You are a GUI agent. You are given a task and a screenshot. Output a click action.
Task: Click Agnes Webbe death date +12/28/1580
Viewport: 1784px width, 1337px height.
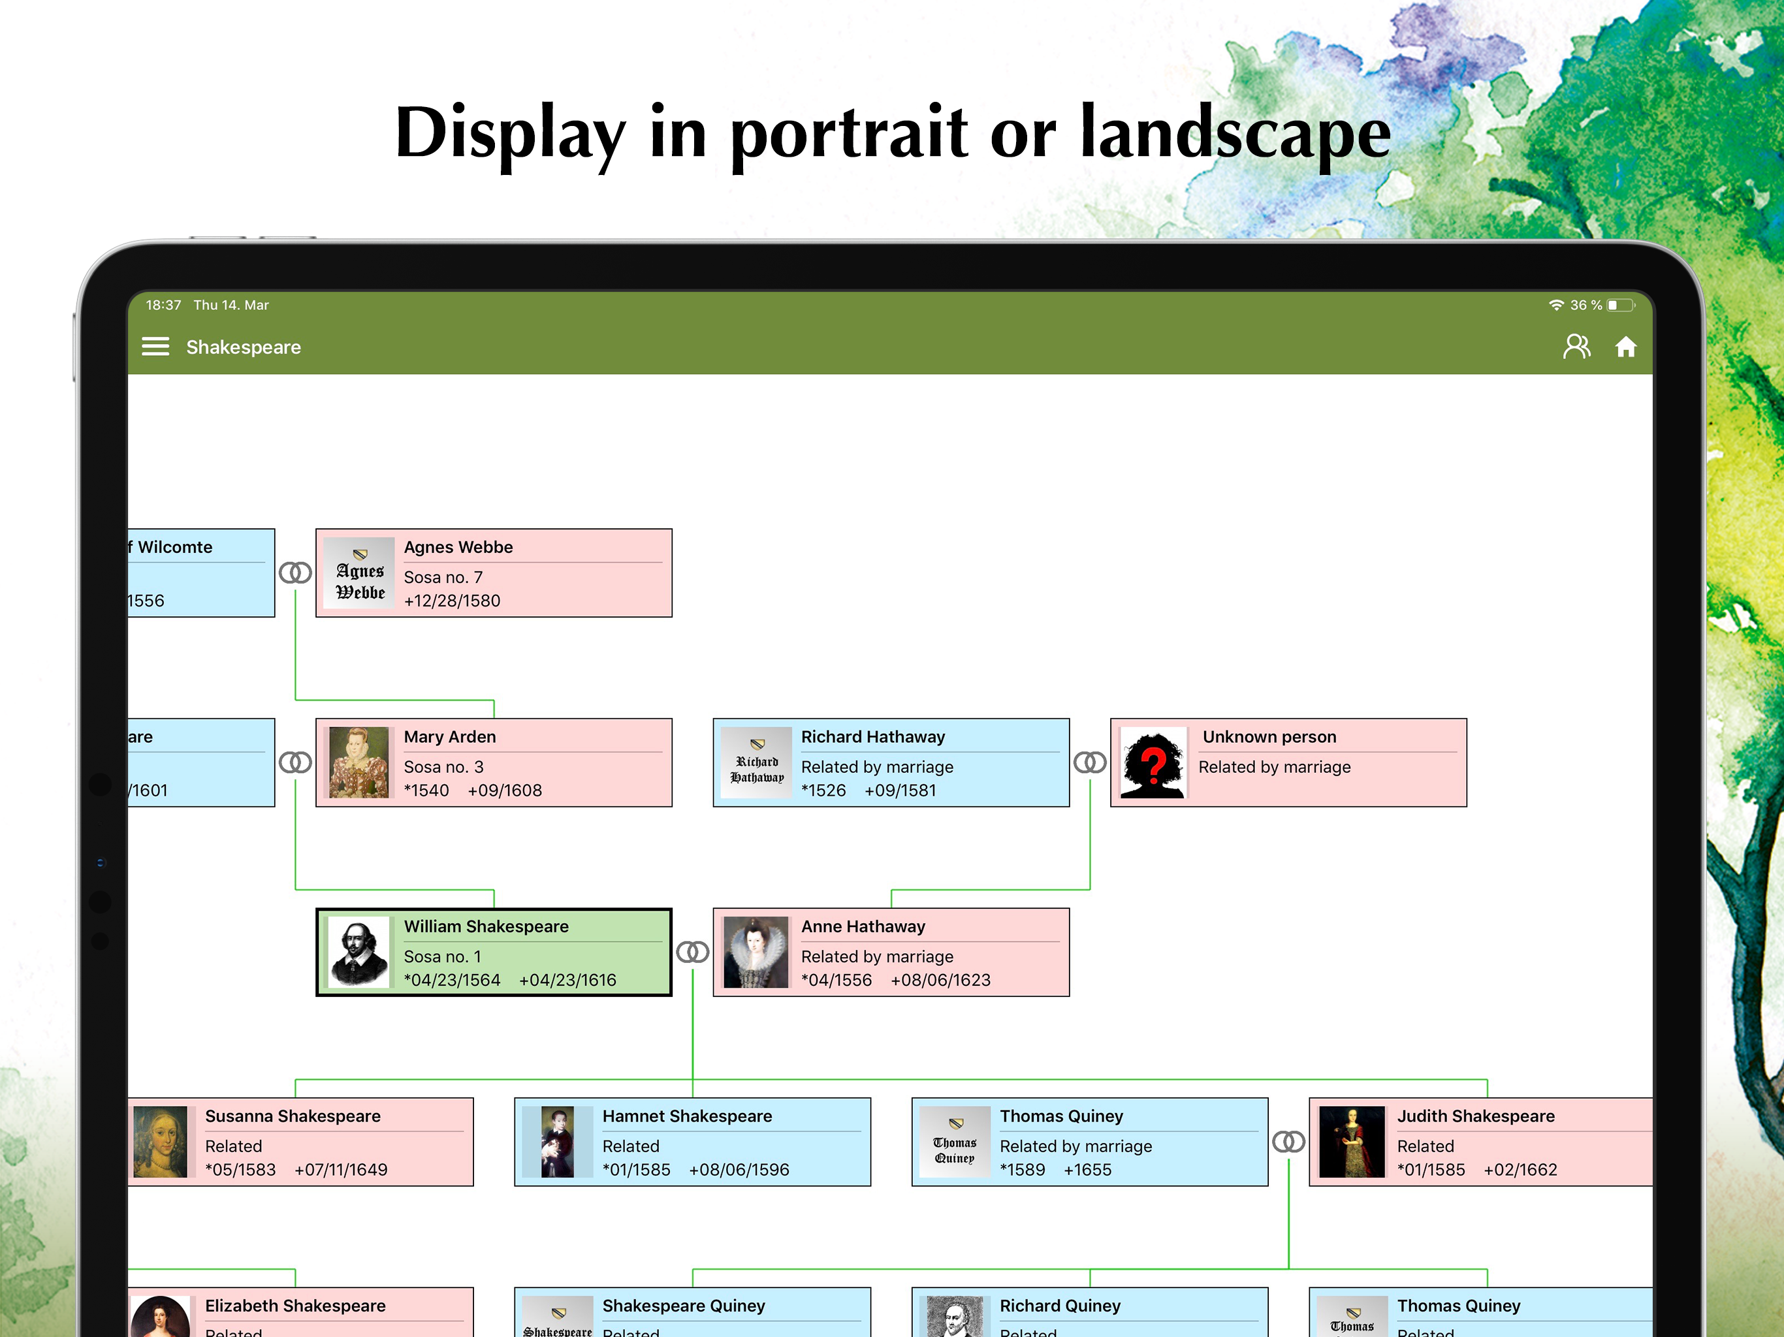click(x=452, y=601)
